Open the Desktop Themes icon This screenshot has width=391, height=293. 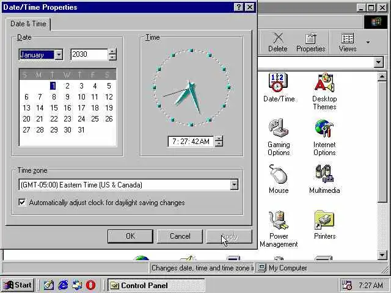click(324, 91)
